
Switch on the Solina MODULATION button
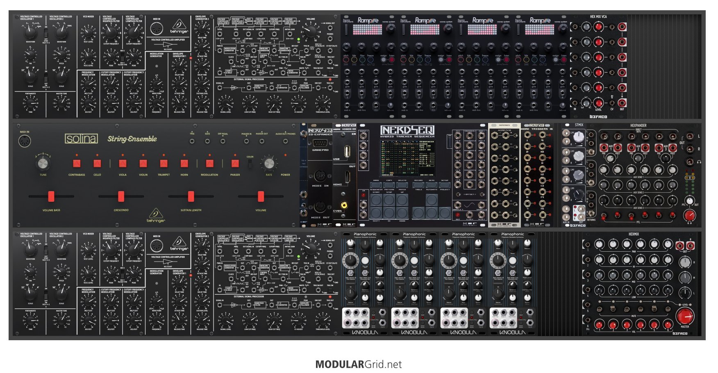point(209,164)
